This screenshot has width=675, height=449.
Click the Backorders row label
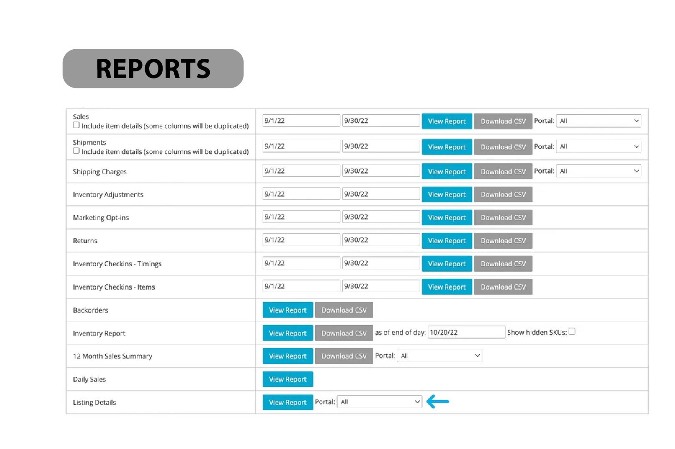click(x=90, y=310)
